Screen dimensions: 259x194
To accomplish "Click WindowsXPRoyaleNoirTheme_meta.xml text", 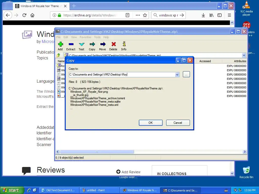I will click(94, 105).
